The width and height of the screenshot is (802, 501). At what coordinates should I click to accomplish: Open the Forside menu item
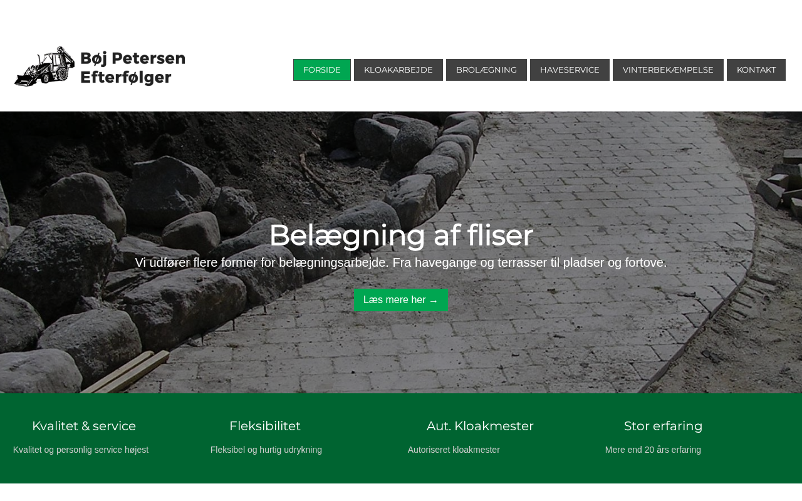(322, 70)
